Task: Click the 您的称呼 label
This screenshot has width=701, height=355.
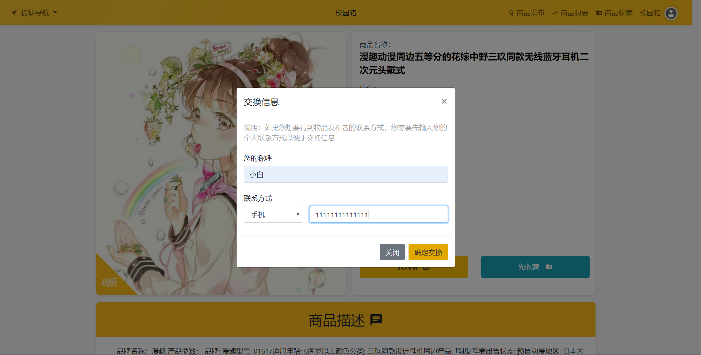Action: point(258,158)
